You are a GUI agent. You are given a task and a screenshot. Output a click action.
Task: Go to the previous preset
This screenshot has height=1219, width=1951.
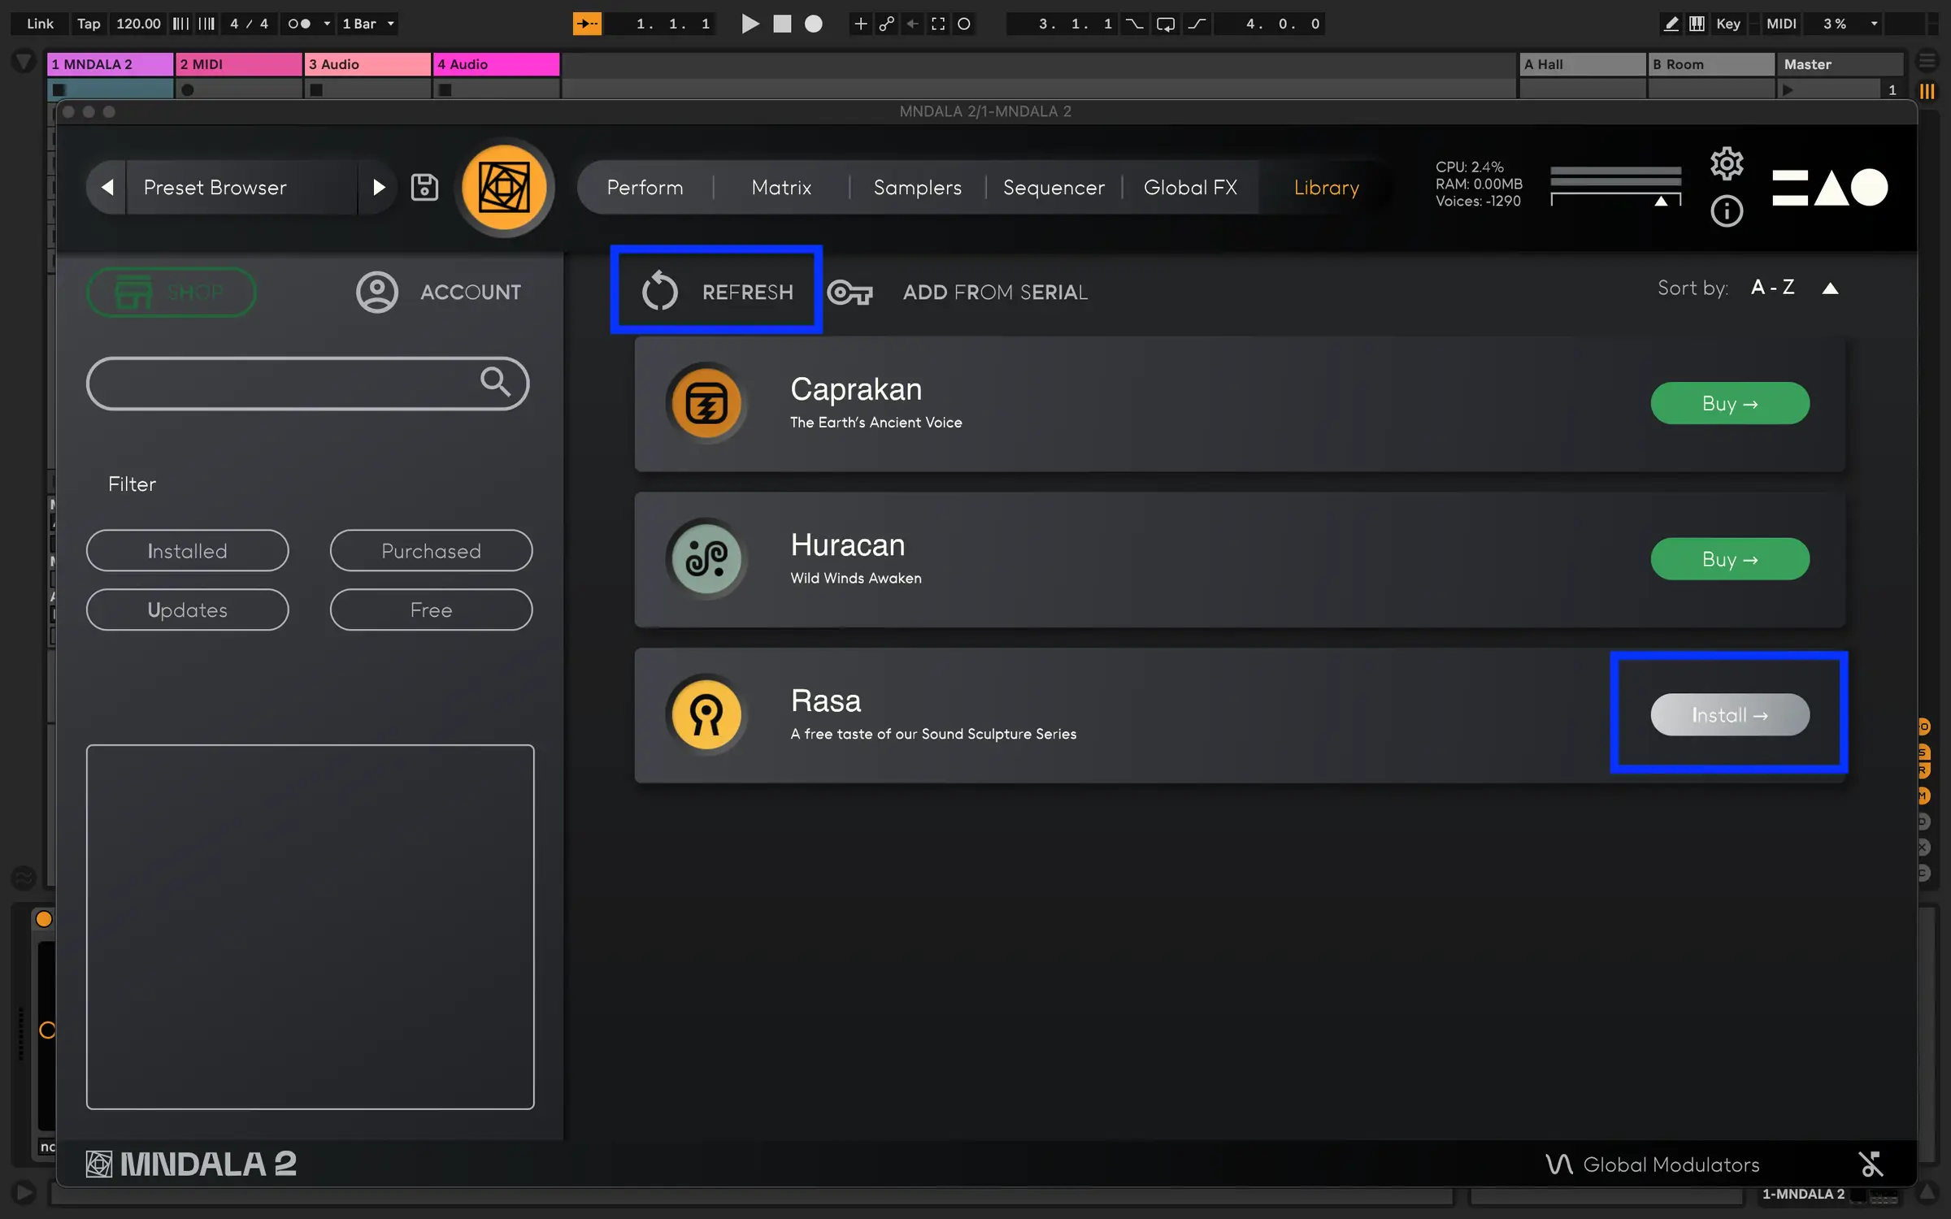click(107, 188)
